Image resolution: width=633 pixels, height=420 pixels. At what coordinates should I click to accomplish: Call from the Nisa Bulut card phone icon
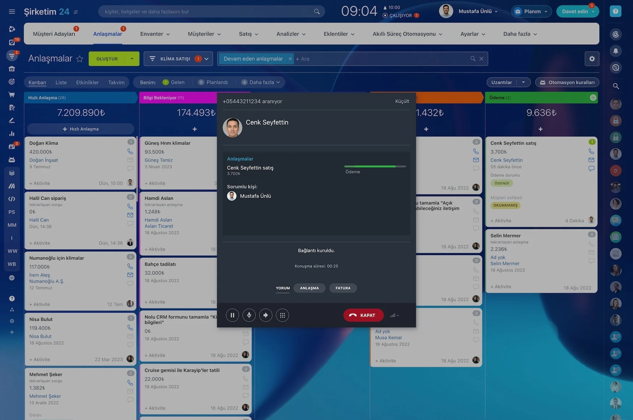pyautogui.click(x=130, y=327)
